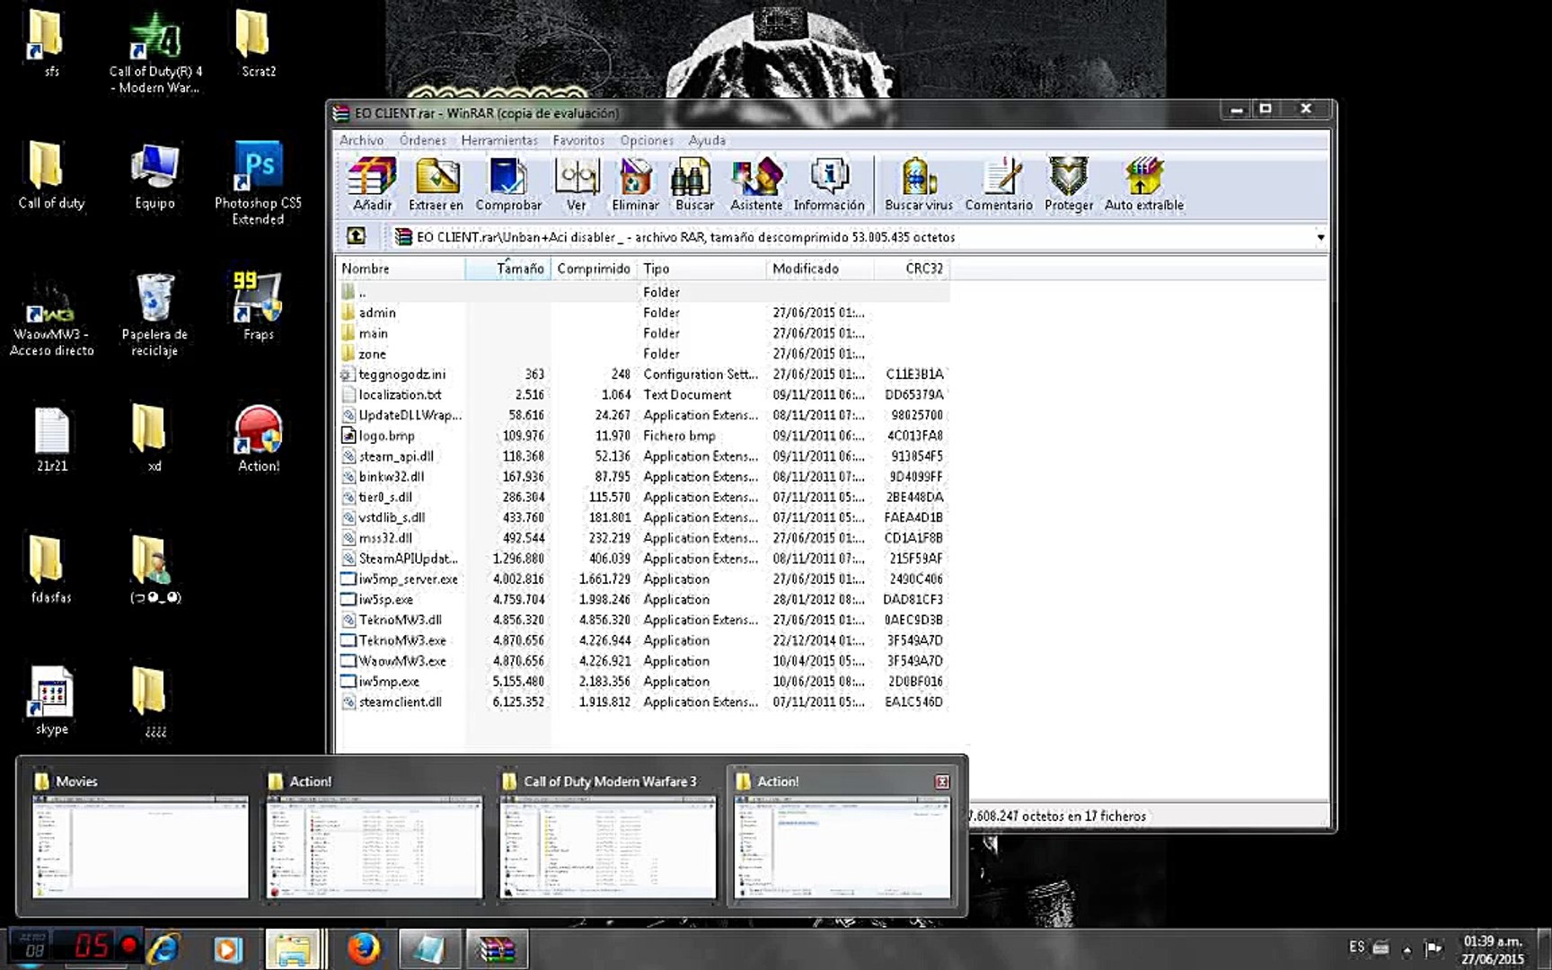Select the Fraps desktop shortcut
This screenshot has width=1552, height=970.
pyautogui.click(x=258, y=306)
